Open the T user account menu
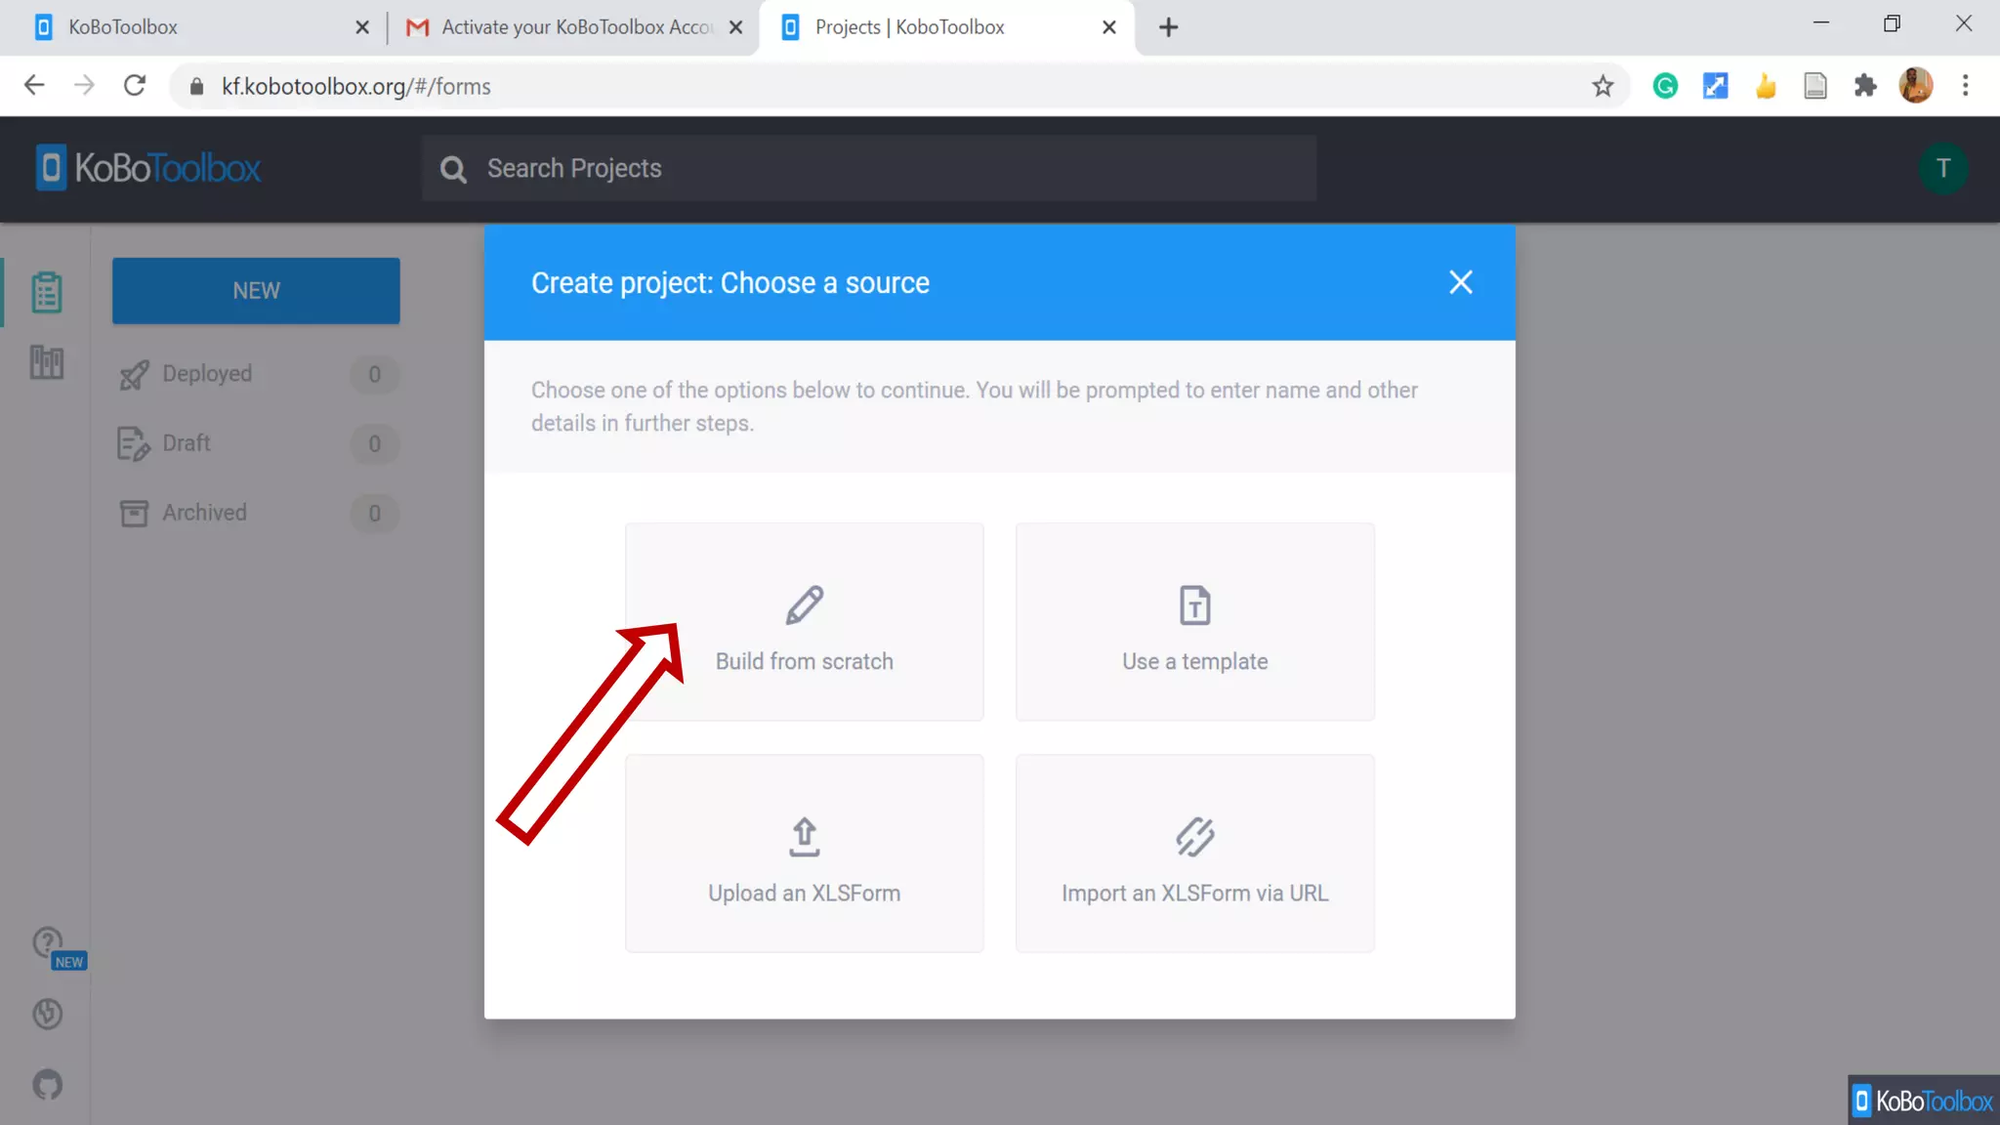The image size is (2000, 1125). 1942,168
